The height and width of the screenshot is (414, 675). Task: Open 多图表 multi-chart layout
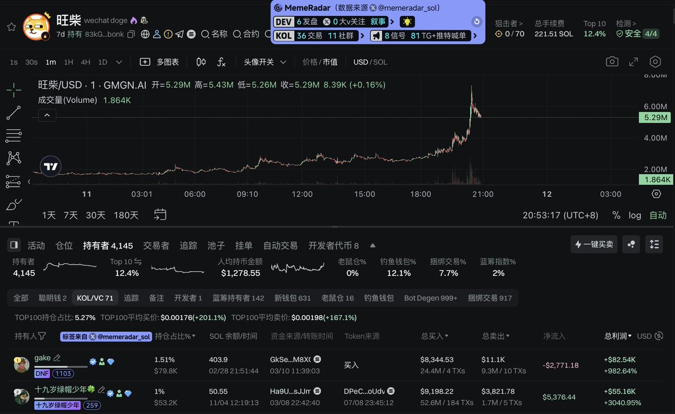click(x=159, y=62)
